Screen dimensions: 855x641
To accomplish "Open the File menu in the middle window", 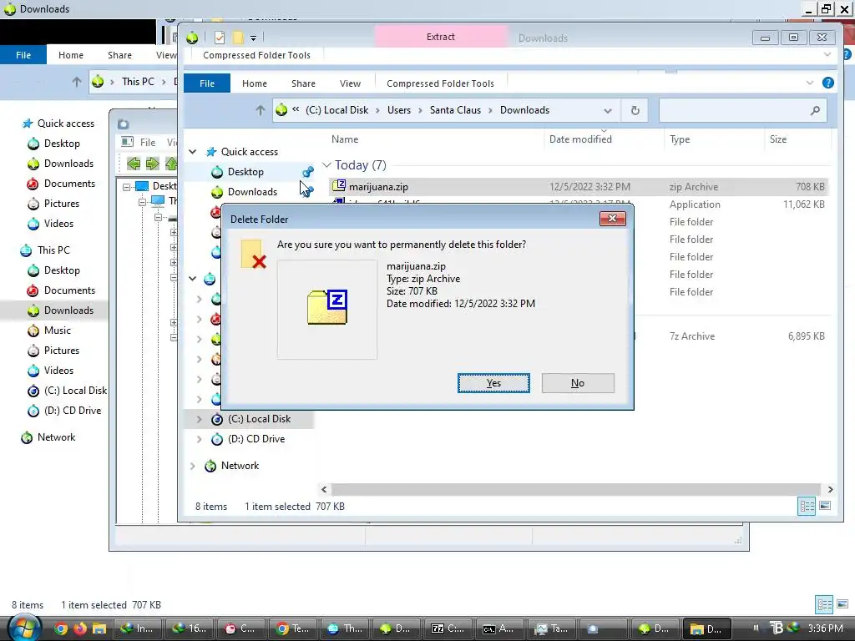I will pos(147,142).
